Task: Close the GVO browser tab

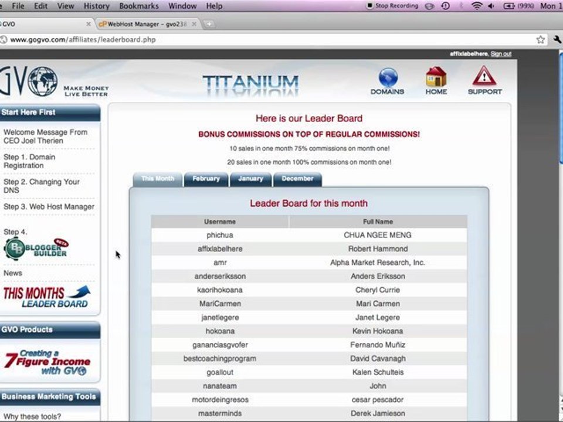Action: pos(89,24)
